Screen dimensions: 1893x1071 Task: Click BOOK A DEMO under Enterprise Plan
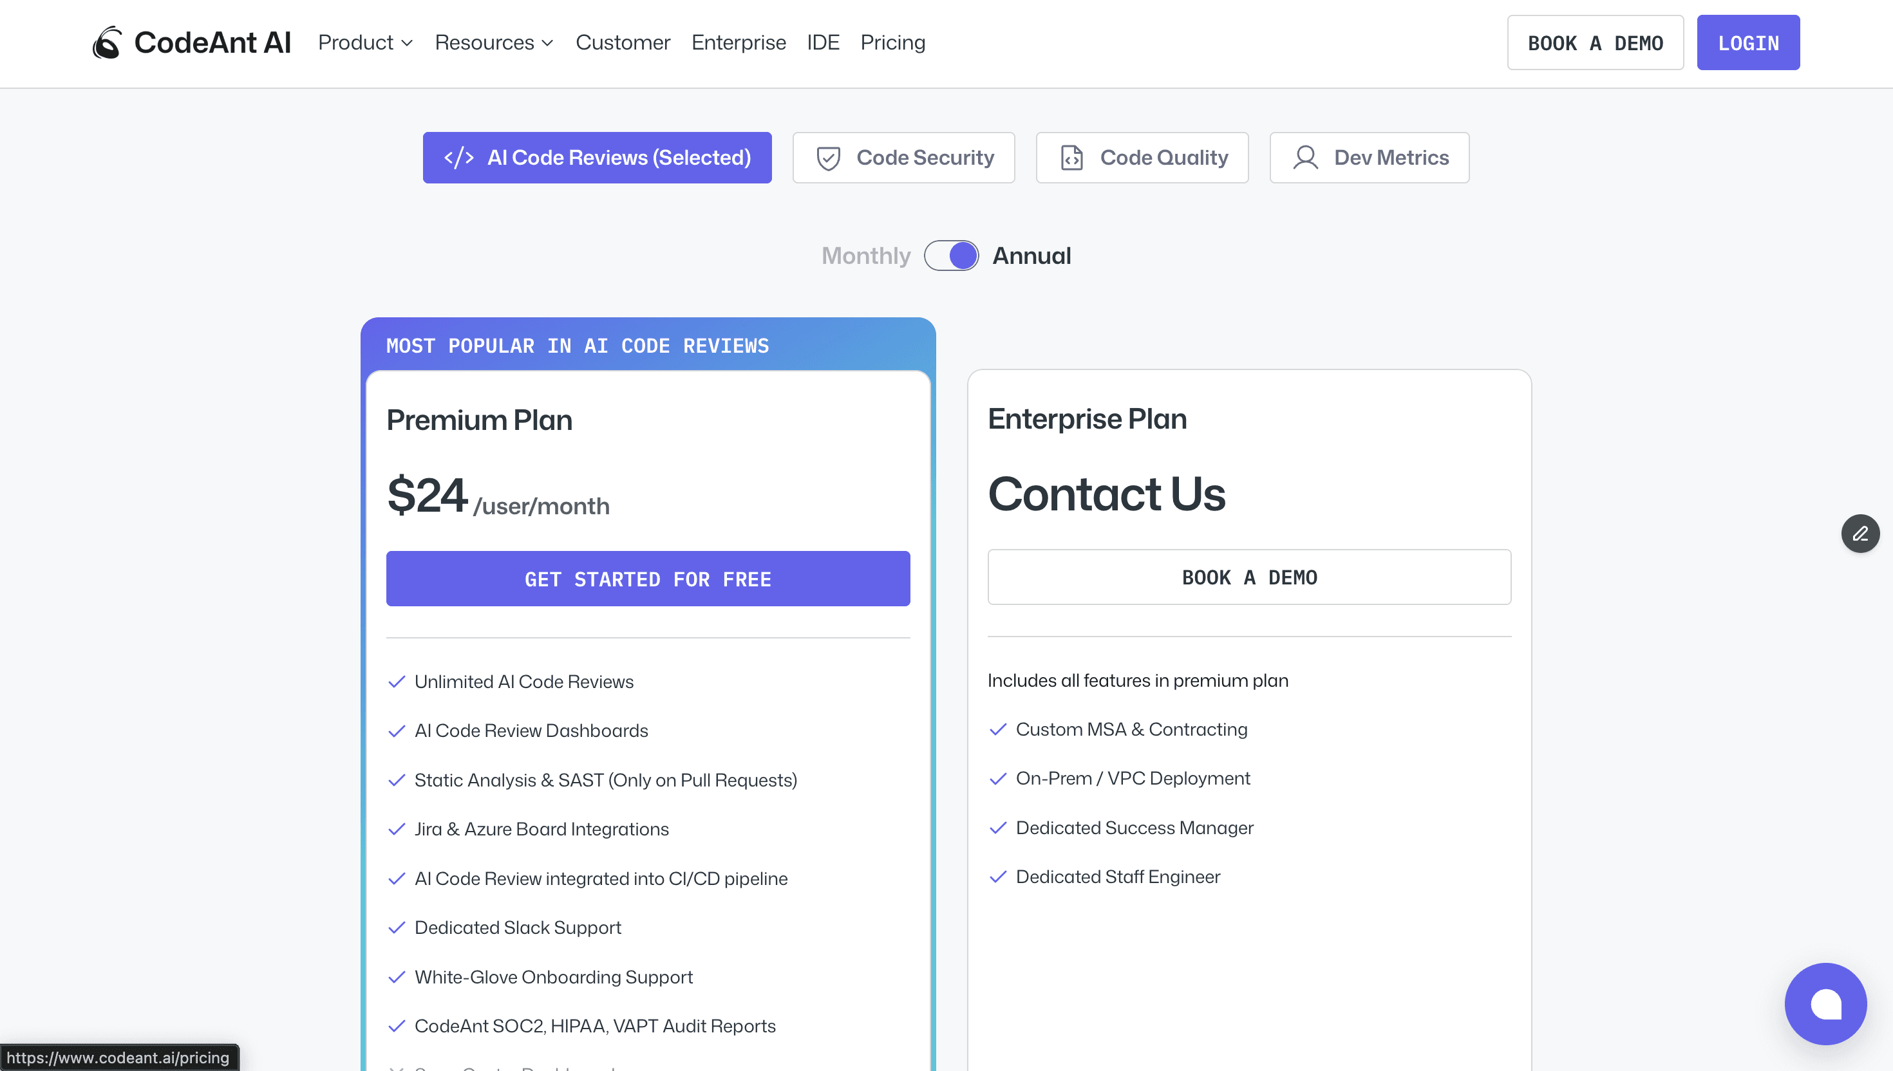(1248, 577)
